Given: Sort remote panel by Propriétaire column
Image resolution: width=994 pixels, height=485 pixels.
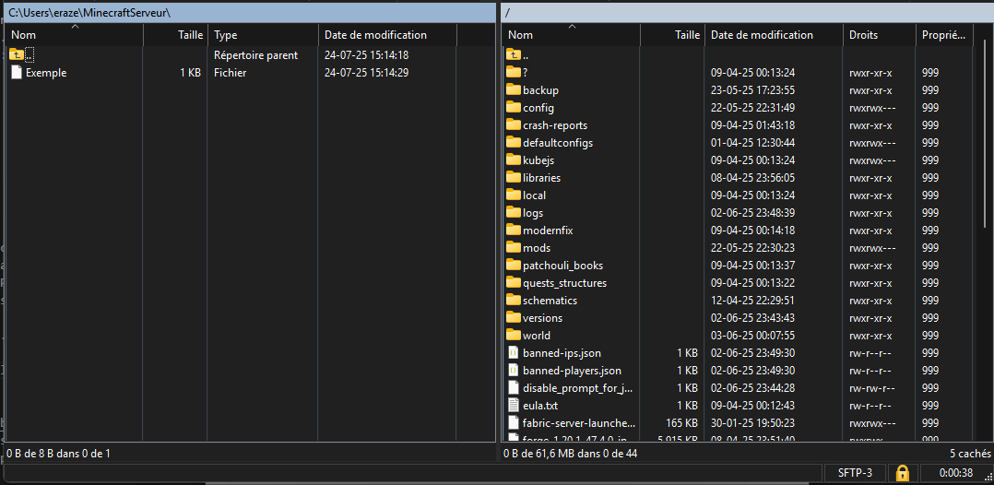Looking at the screenshot, I should [x=944, y=35].
